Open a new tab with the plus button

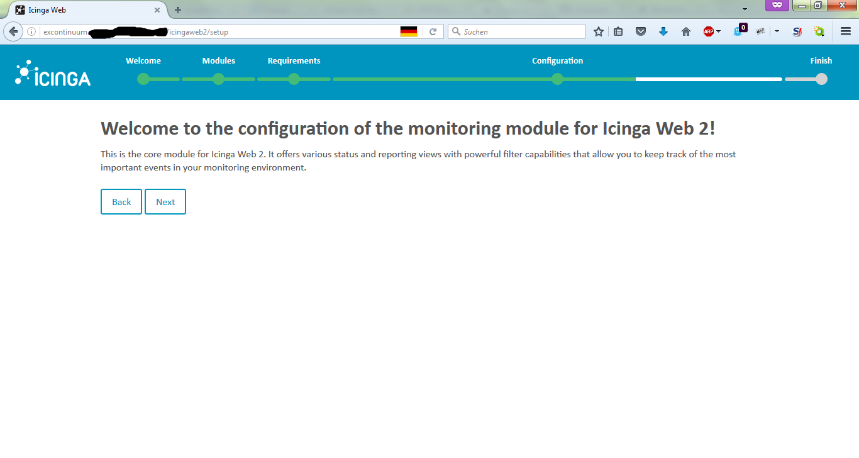point(178,10)
